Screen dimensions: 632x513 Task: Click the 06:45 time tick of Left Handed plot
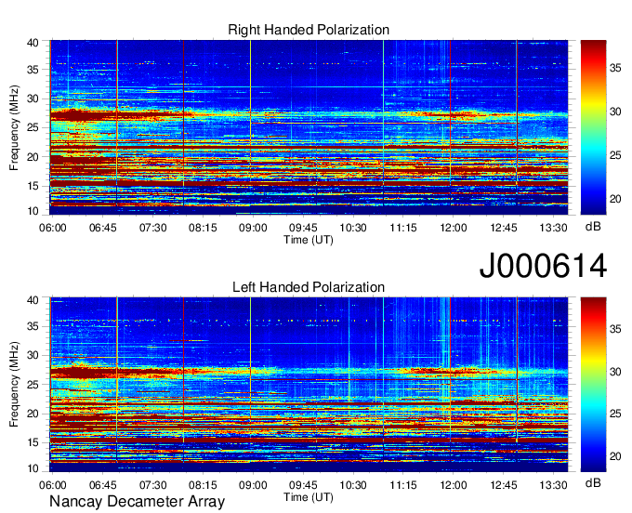103,485
